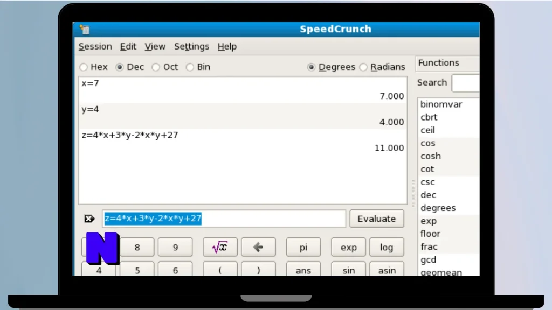Switch angle mode to Radians
The image size is (552, 310).
pos(382,67)
